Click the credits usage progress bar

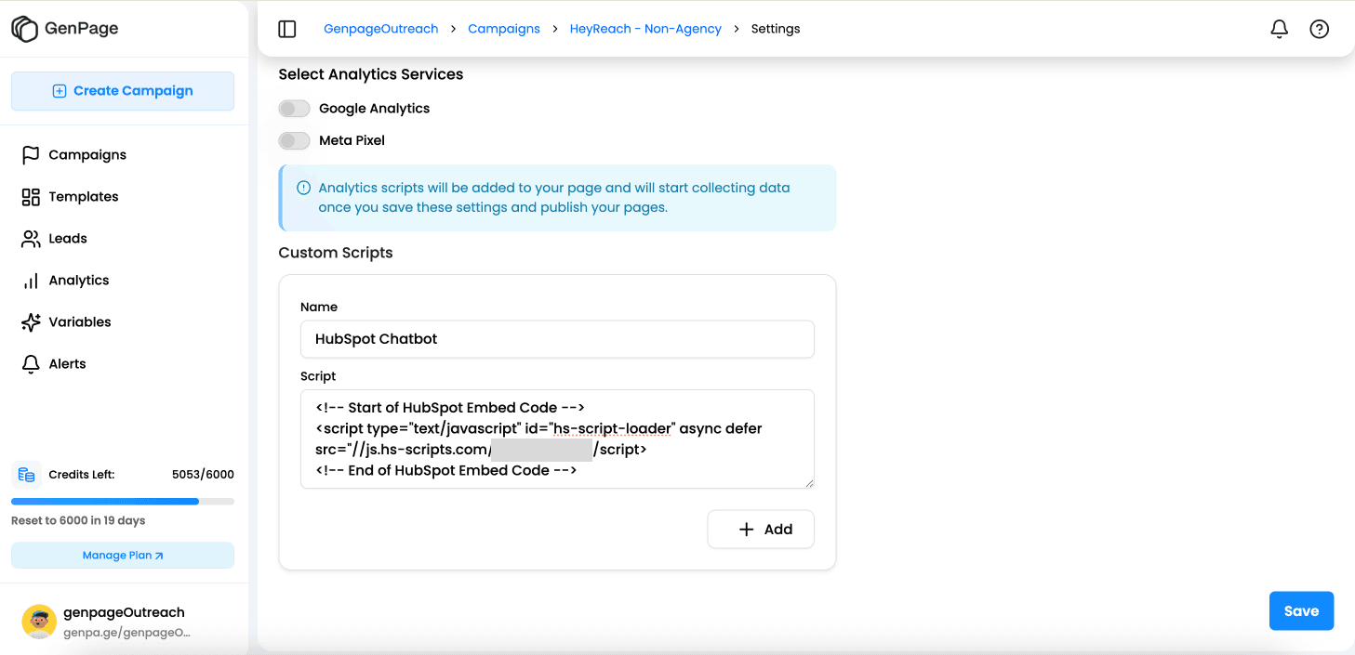pos(123,502)
